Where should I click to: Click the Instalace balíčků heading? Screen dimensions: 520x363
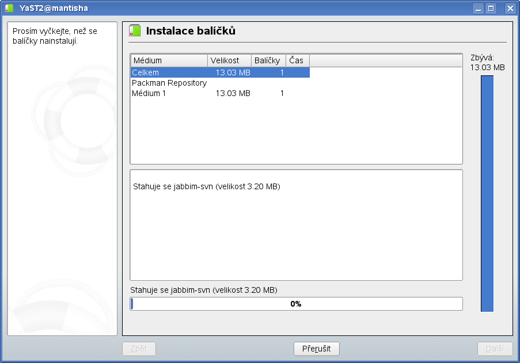coord(191,31)
